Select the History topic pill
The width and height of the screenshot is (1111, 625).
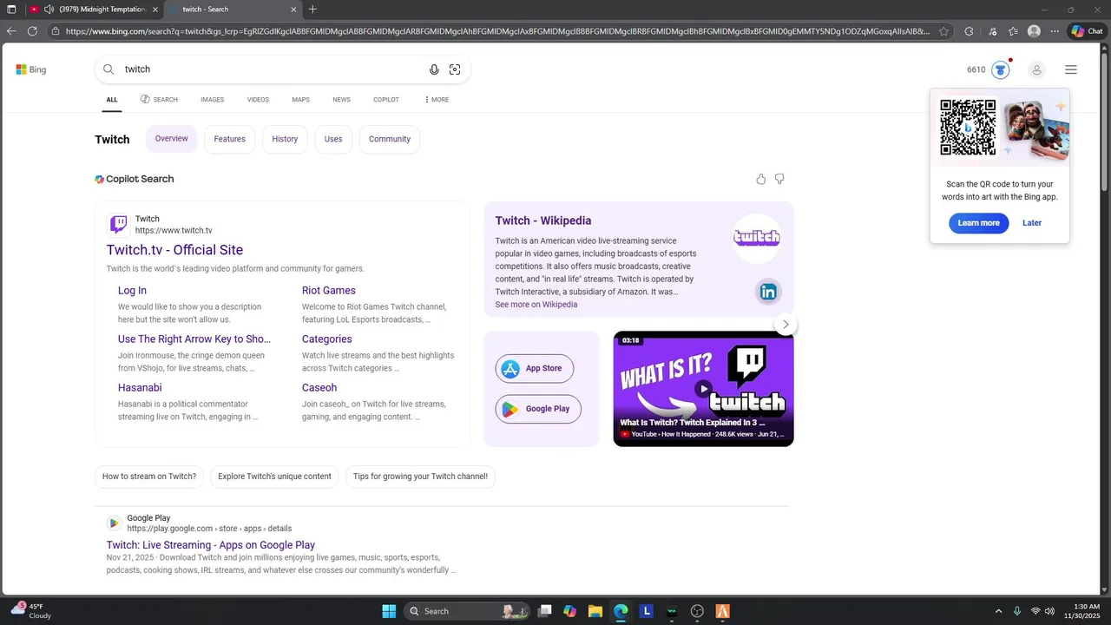click(x=285, y=139)
